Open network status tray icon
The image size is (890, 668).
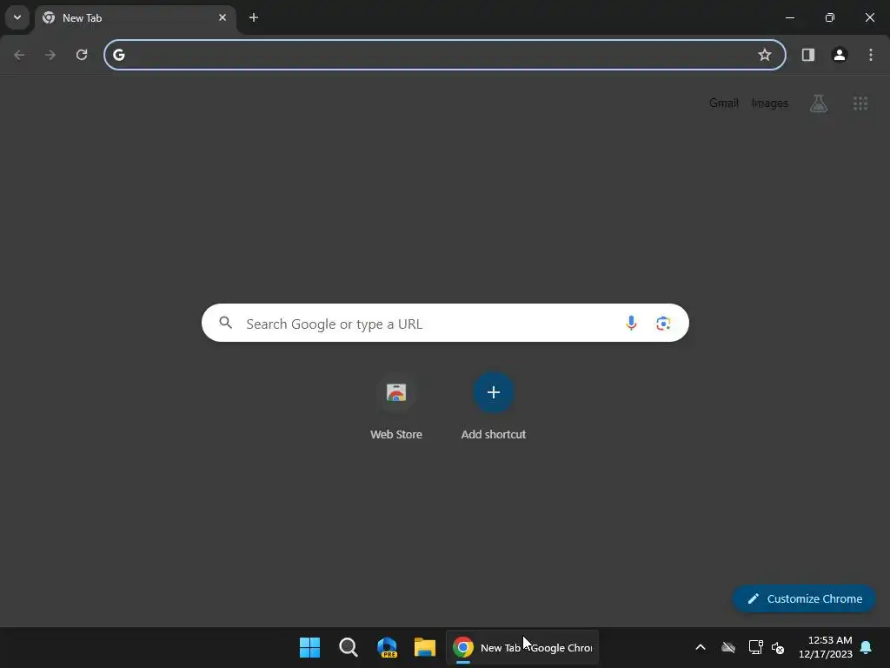[x=755, y=647]
